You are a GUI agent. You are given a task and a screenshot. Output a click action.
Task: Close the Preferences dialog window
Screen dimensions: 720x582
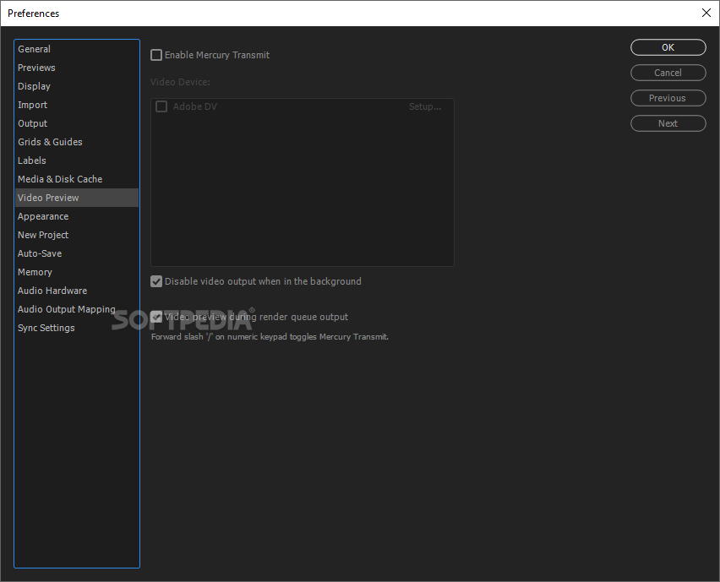coord(706,13)
